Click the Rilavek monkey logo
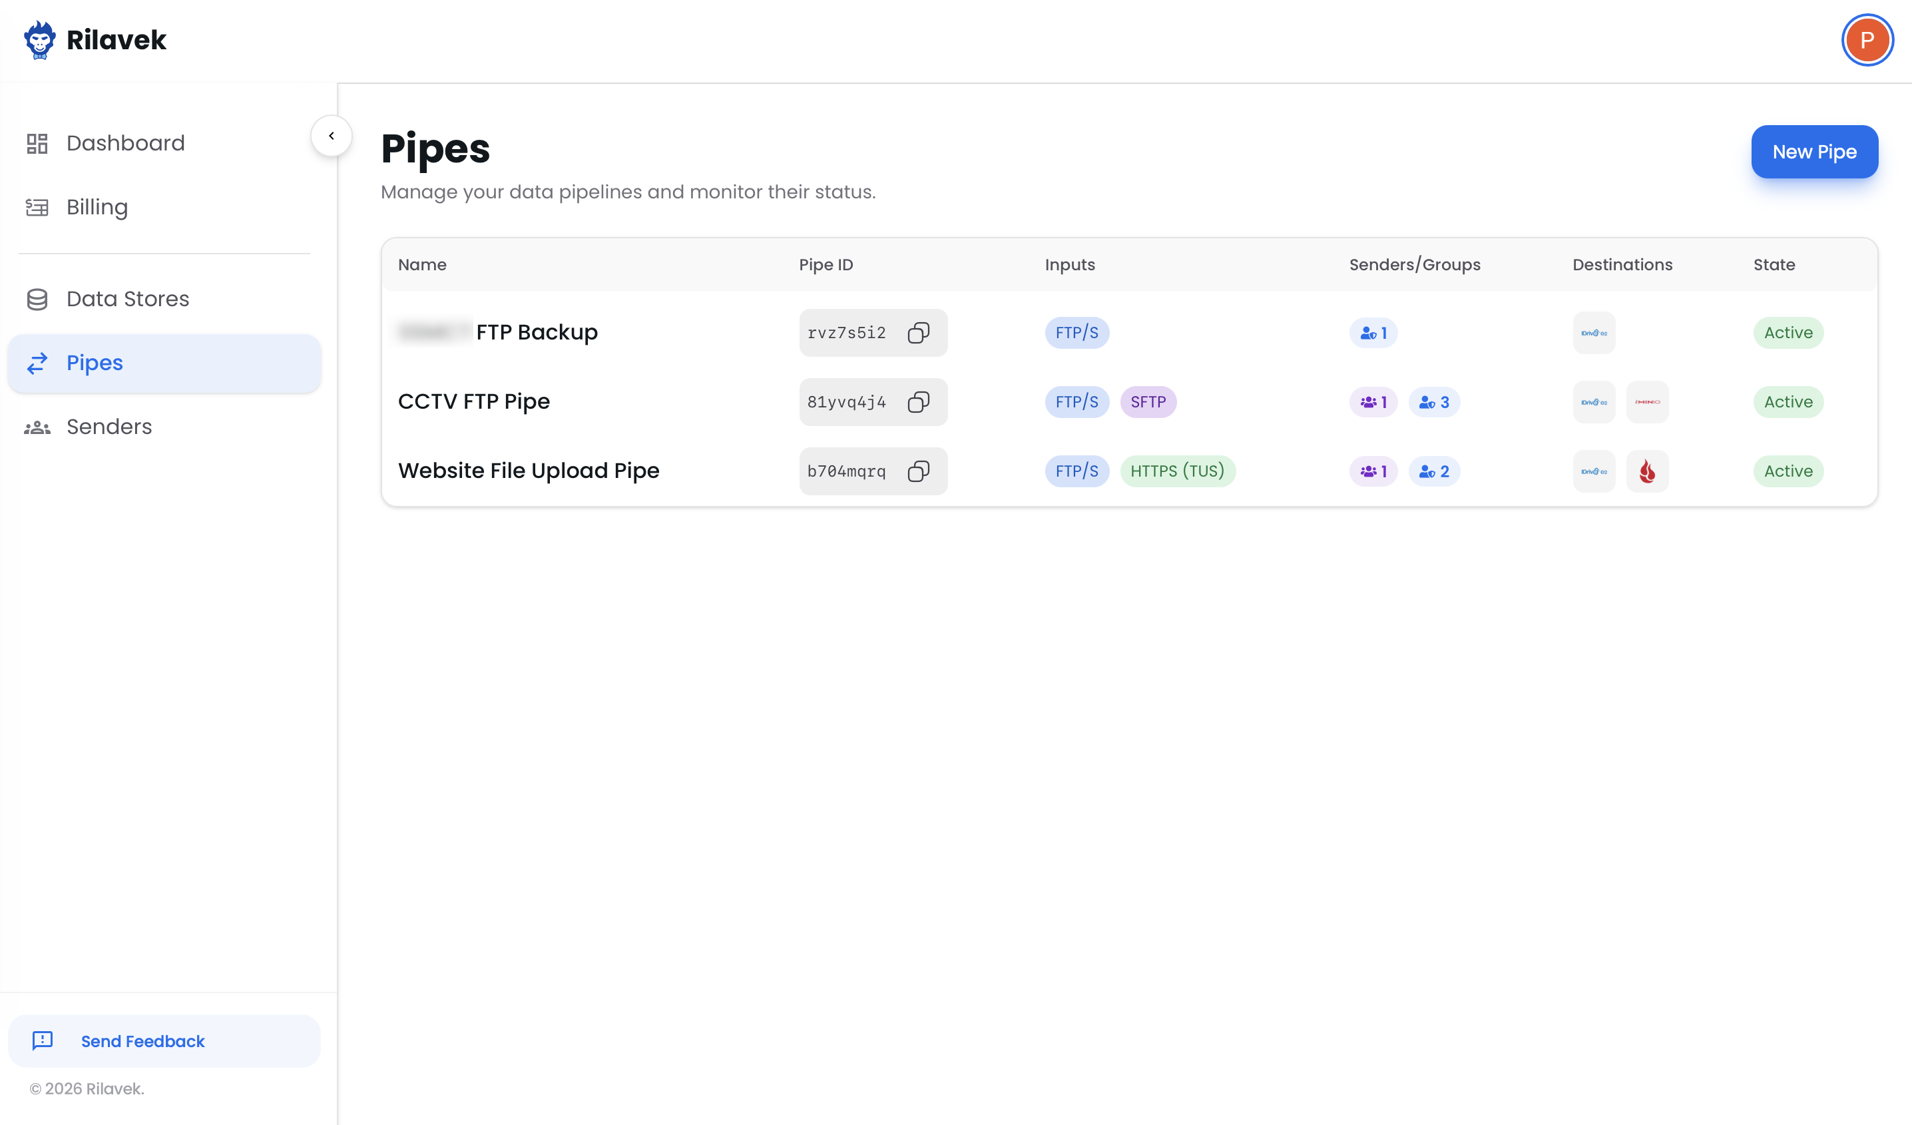This screenshot has width=1912, height=1125. tap(39, 39)
